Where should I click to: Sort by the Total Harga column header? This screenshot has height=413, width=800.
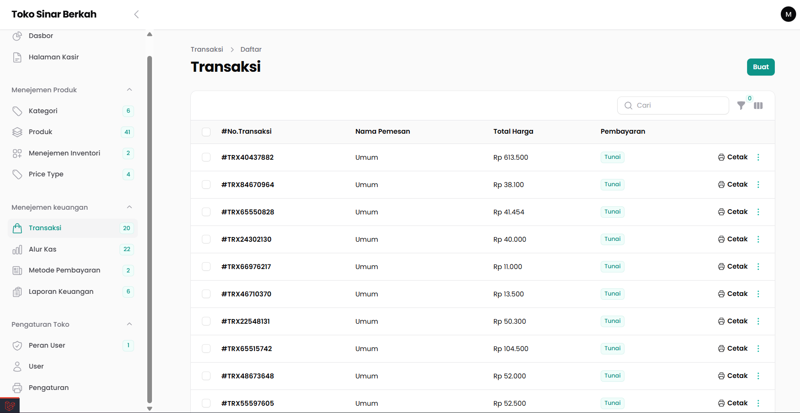click(x=513, y=132)
